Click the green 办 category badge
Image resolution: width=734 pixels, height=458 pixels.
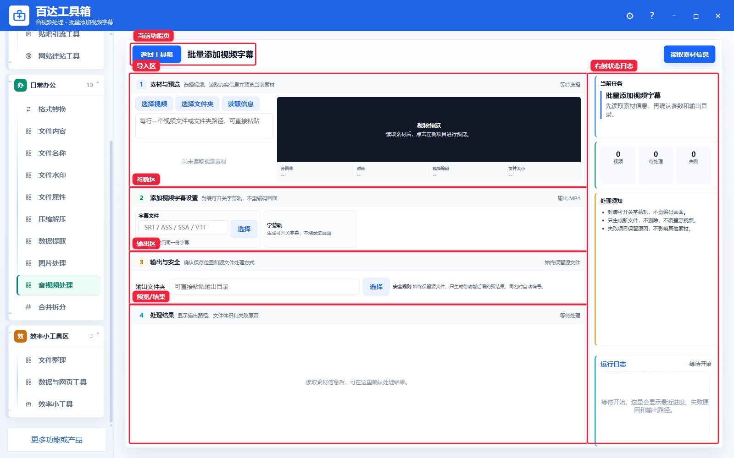pos(21,85)
